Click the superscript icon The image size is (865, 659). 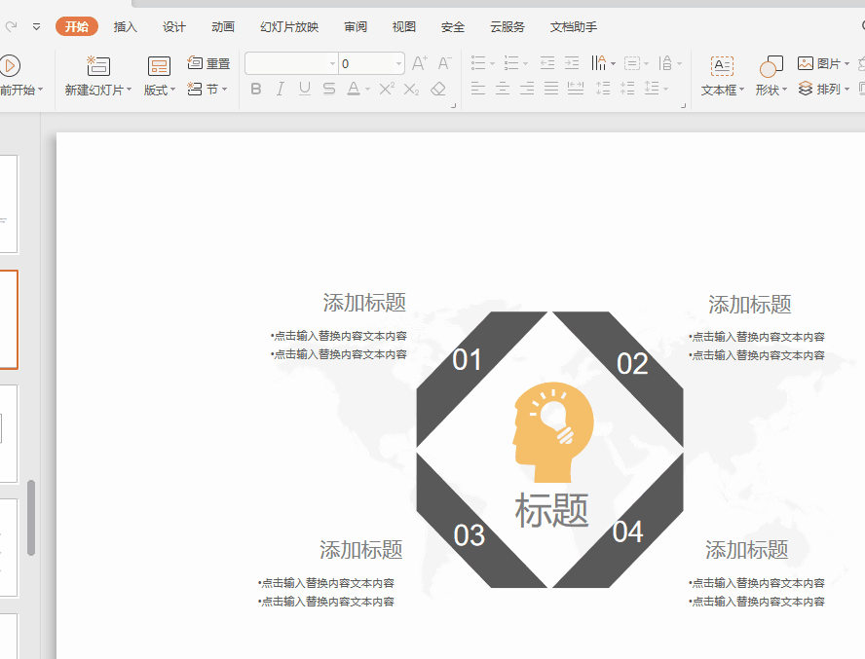click(x=386, y=90)
